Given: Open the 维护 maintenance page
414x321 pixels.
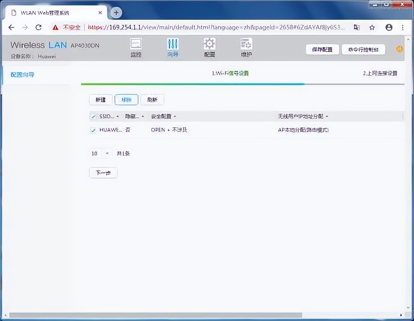Looking at the screenshot, I should tap(246, 47).
